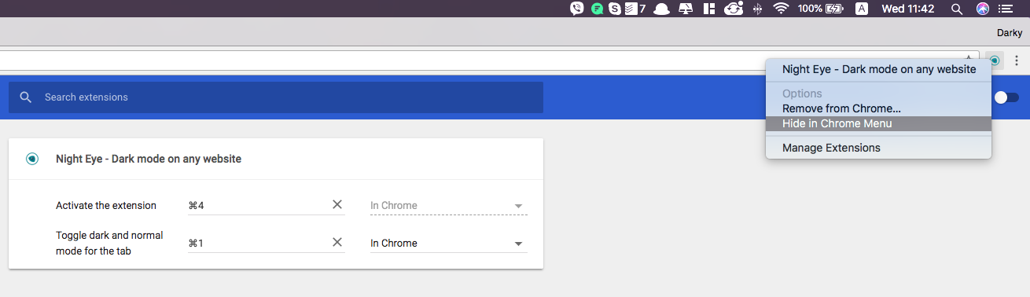Screen dimensions: 1030x297
Task: Open Spotlight search in menu bar
Action: [x=957, y=9]
